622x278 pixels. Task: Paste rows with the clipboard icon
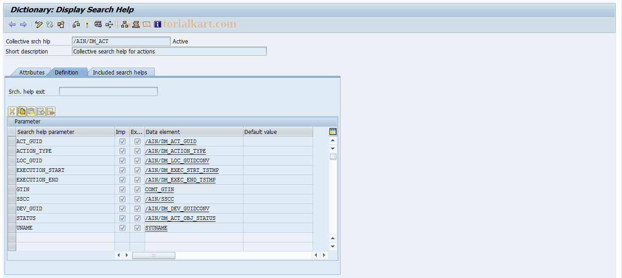click(x=31, y=111)
